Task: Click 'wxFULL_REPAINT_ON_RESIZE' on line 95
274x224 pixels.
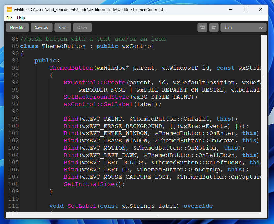Action: pyautogui.click(x=180, y=90)
